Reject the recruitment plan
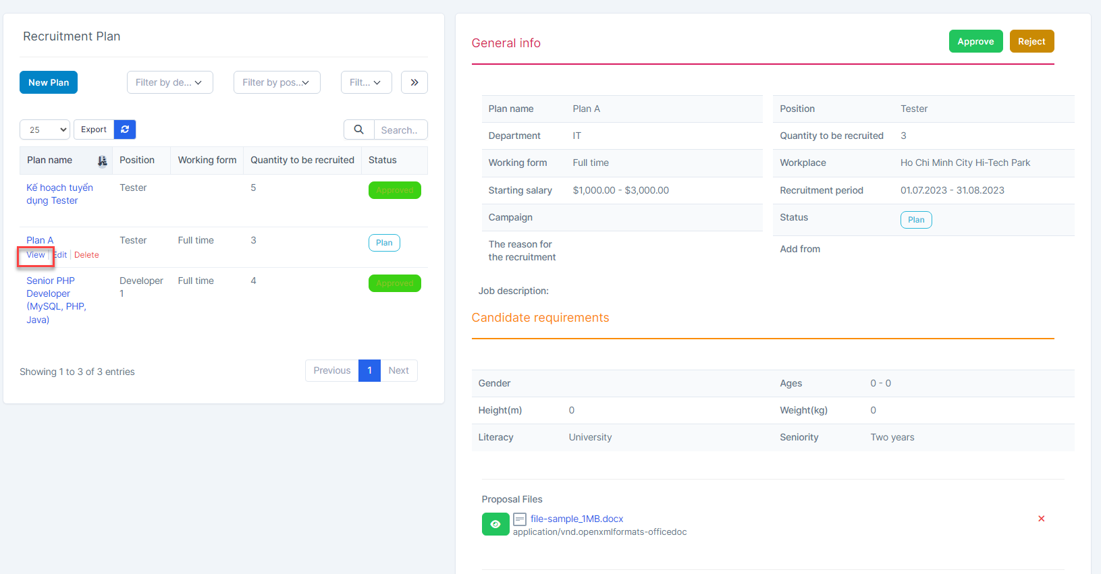Screen dimensions: 1101x574 [1031, 41]
